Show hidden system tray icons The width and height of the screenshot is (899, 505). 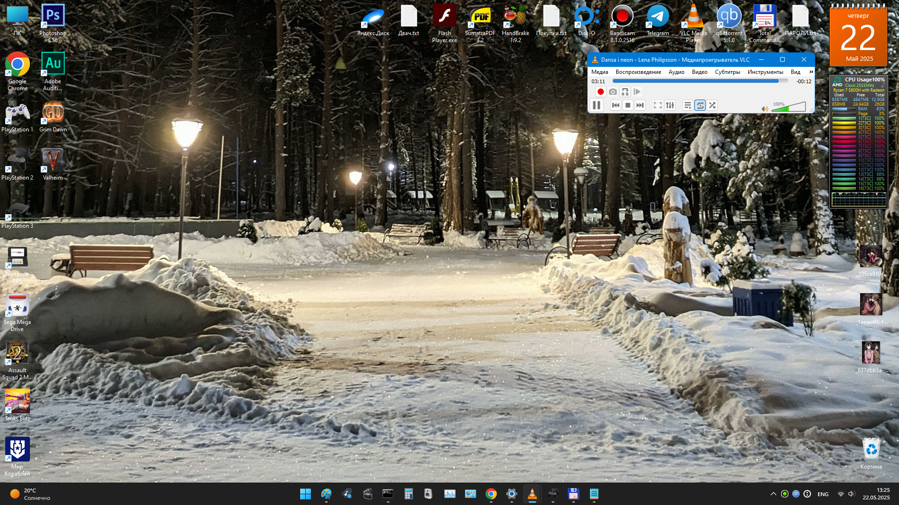tap(773, 494)
